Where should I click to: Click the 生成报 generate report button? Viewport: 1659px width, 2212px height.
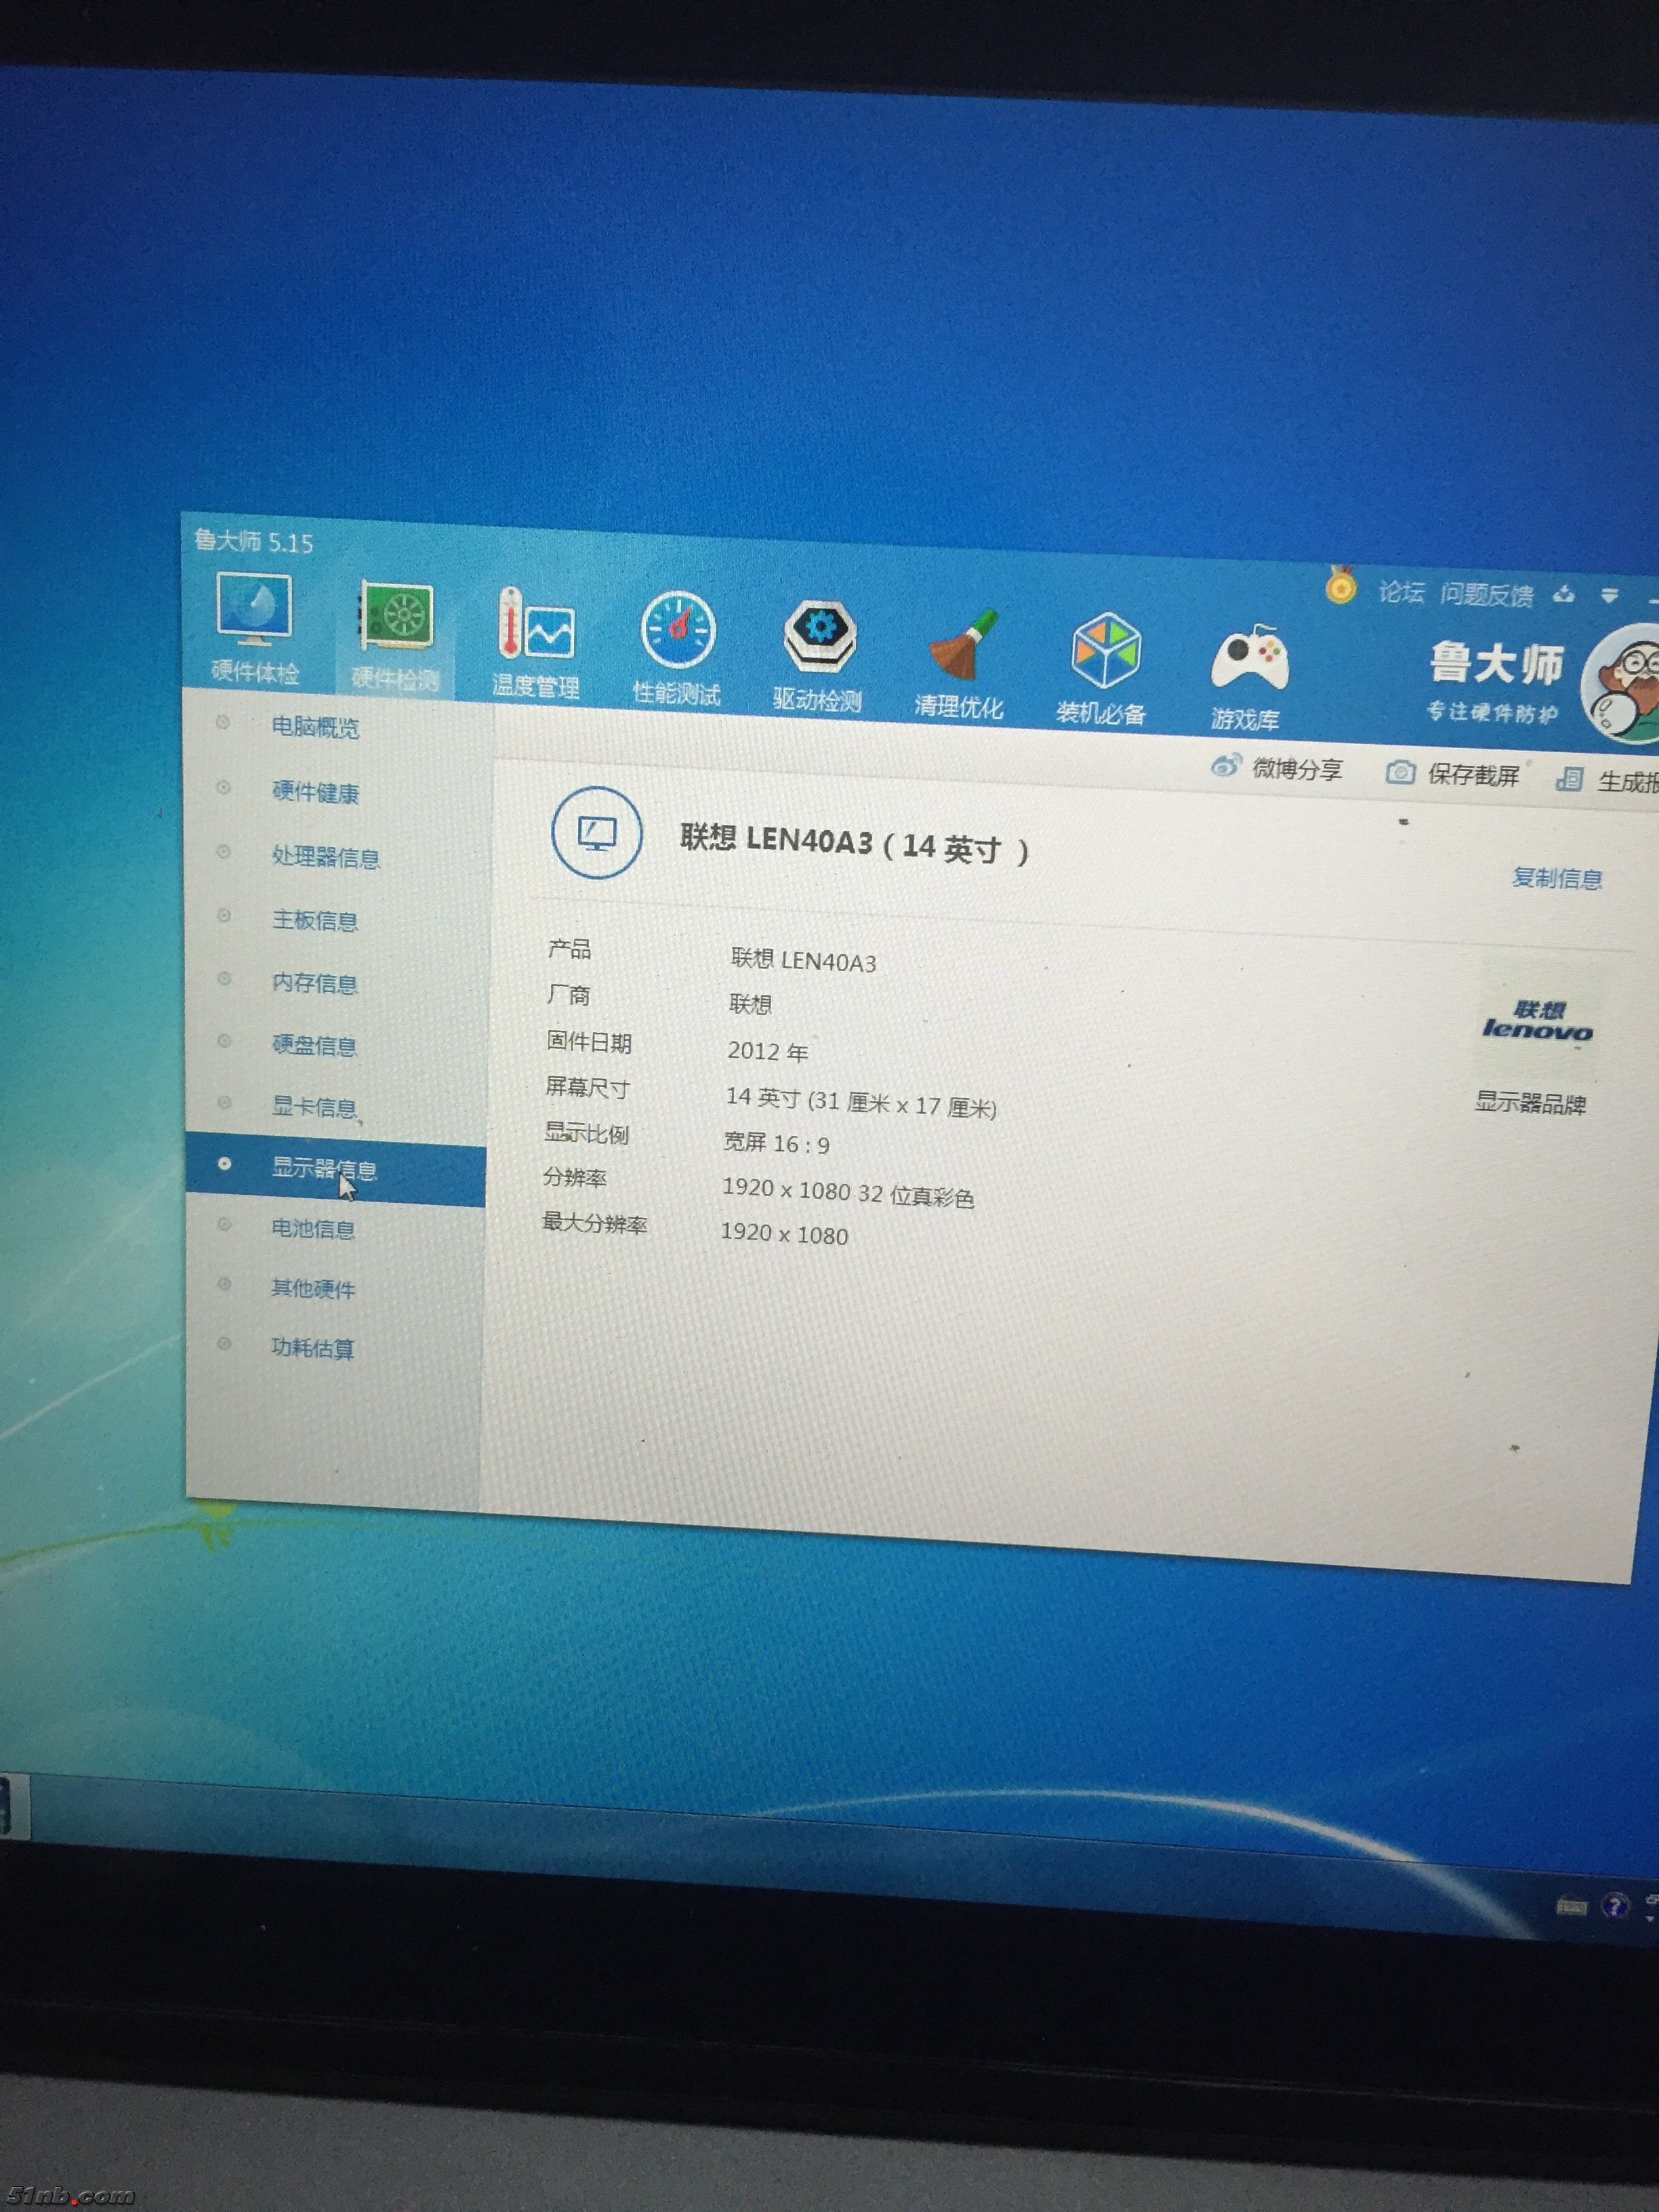1607,781
